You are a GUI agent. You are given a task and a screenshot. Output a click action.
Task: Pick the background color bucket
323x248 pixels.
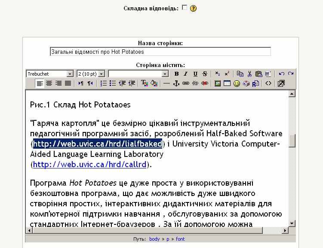(154, 83)
